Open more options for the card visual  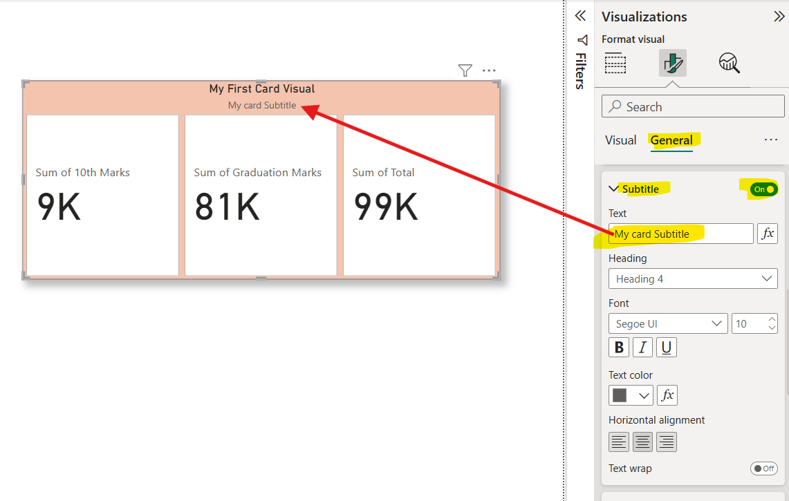pyautogui.click(x=489, y=70)
